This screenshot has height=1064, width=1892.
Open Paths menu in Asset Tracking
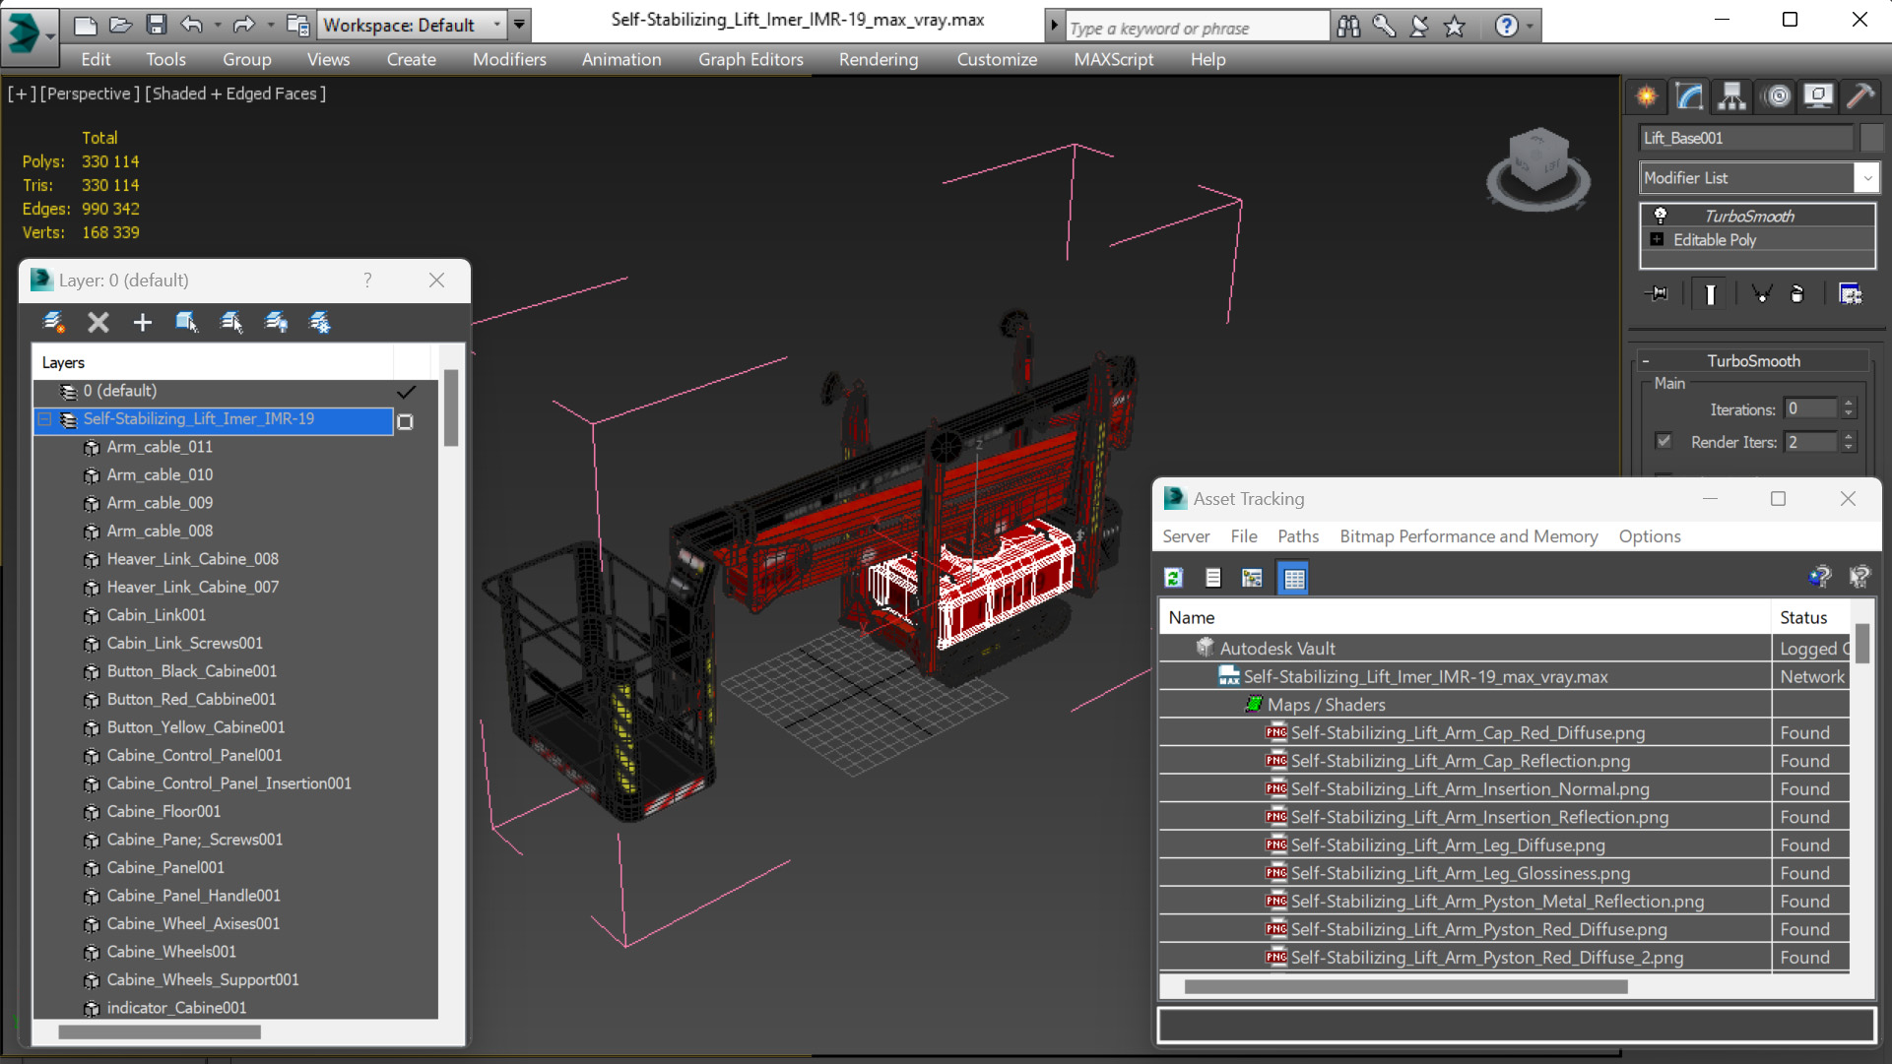pyautogui.click(x=1298, y=536)
